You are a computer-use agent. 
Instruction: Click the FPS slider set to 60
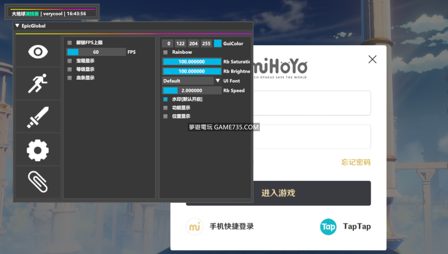pyautogui.click(x=96, y=52)
